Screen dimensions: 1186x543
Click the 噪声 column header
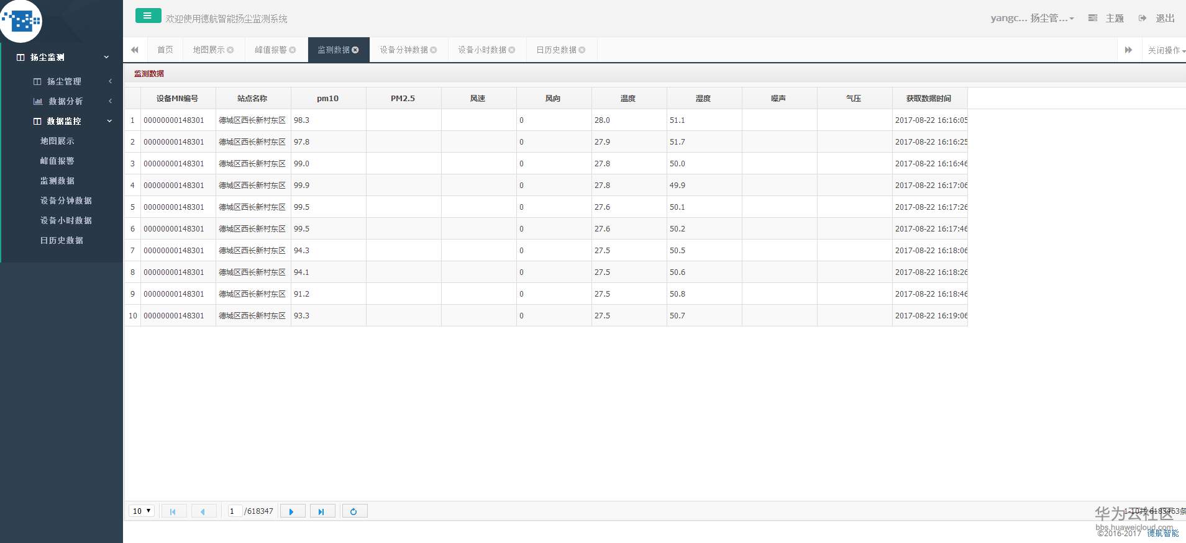(779, 99)
